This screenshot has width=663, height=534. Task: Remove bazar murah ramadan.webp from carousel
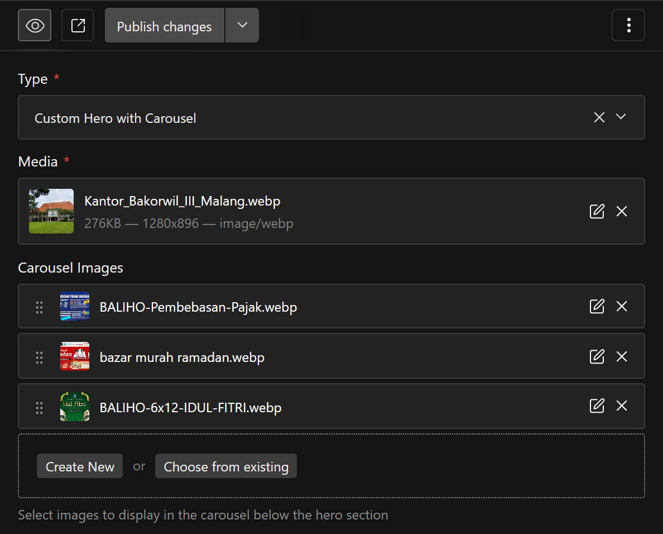click(622, 357)
